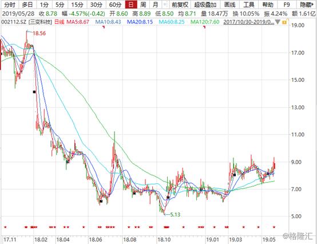Click the black event marker above 5.13 low
317x244 pixels.
[x=168, y=197]
